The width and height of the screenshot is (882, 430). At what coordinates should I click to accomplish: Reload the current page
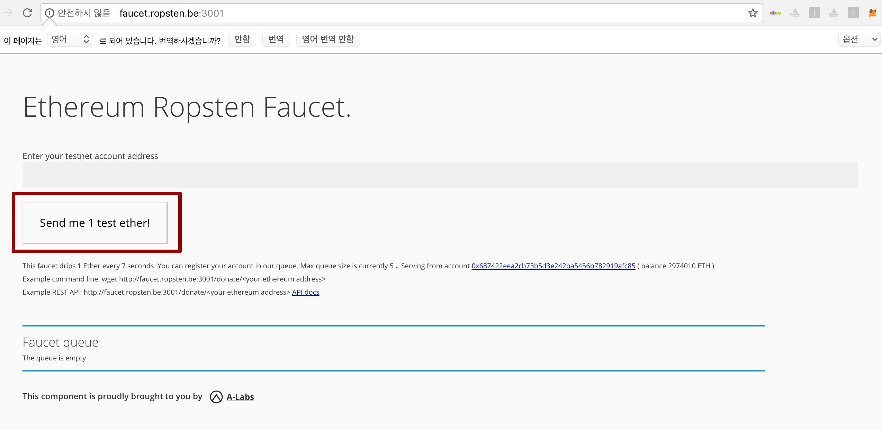[28, 13]
